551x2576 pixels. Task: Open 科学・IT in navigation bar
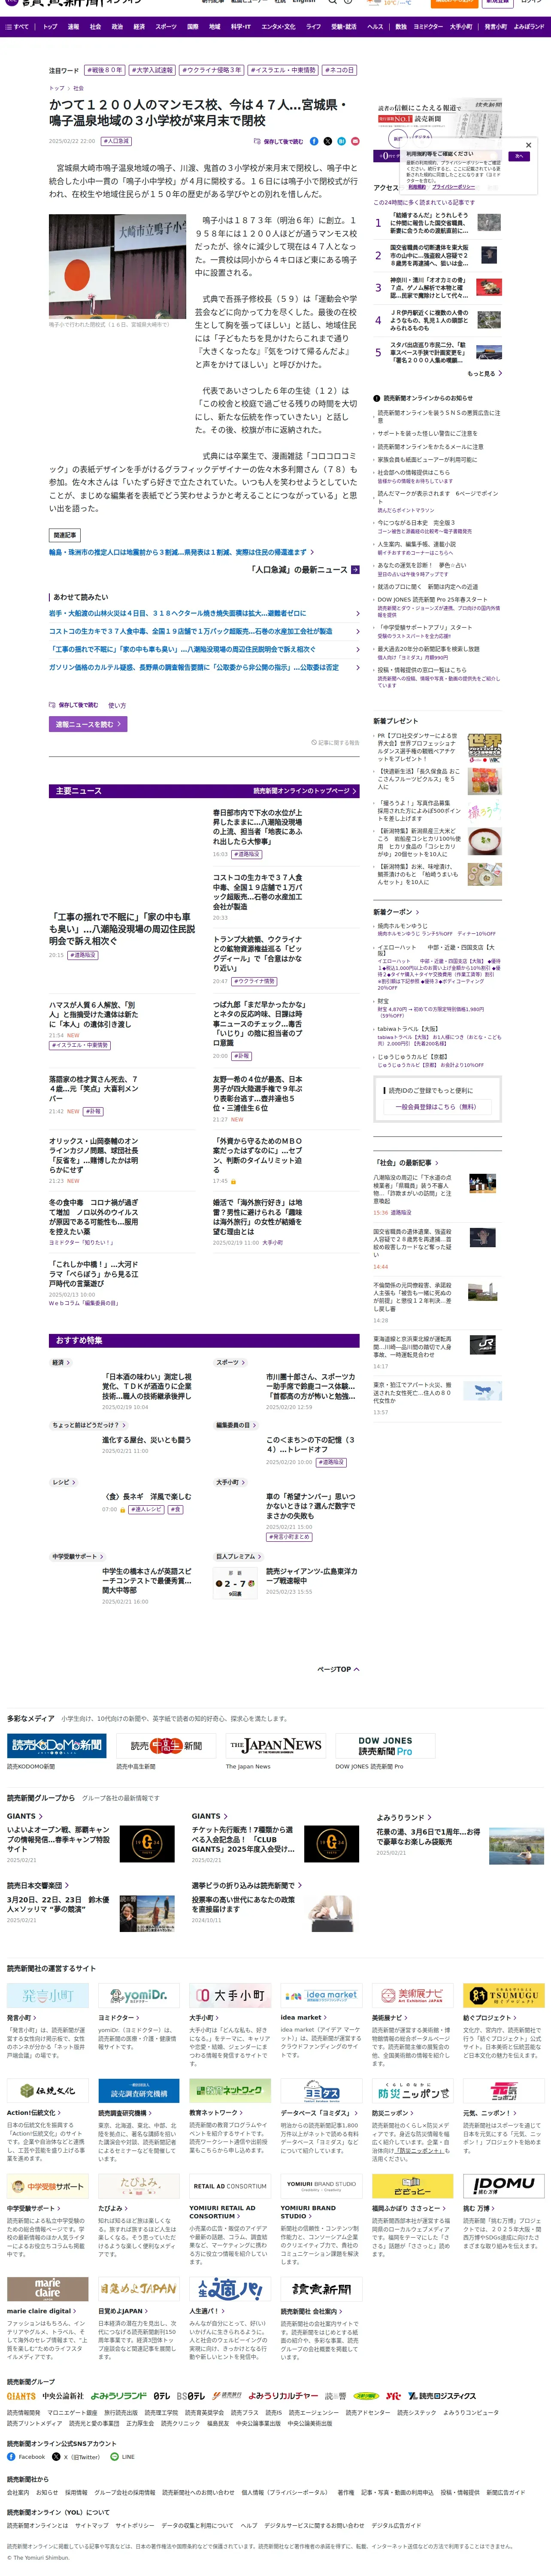(x=241, y=27)
